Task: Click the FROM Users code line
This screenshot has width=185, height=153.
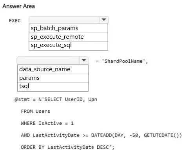Action: pyautogui.click(x=36, y=111)
